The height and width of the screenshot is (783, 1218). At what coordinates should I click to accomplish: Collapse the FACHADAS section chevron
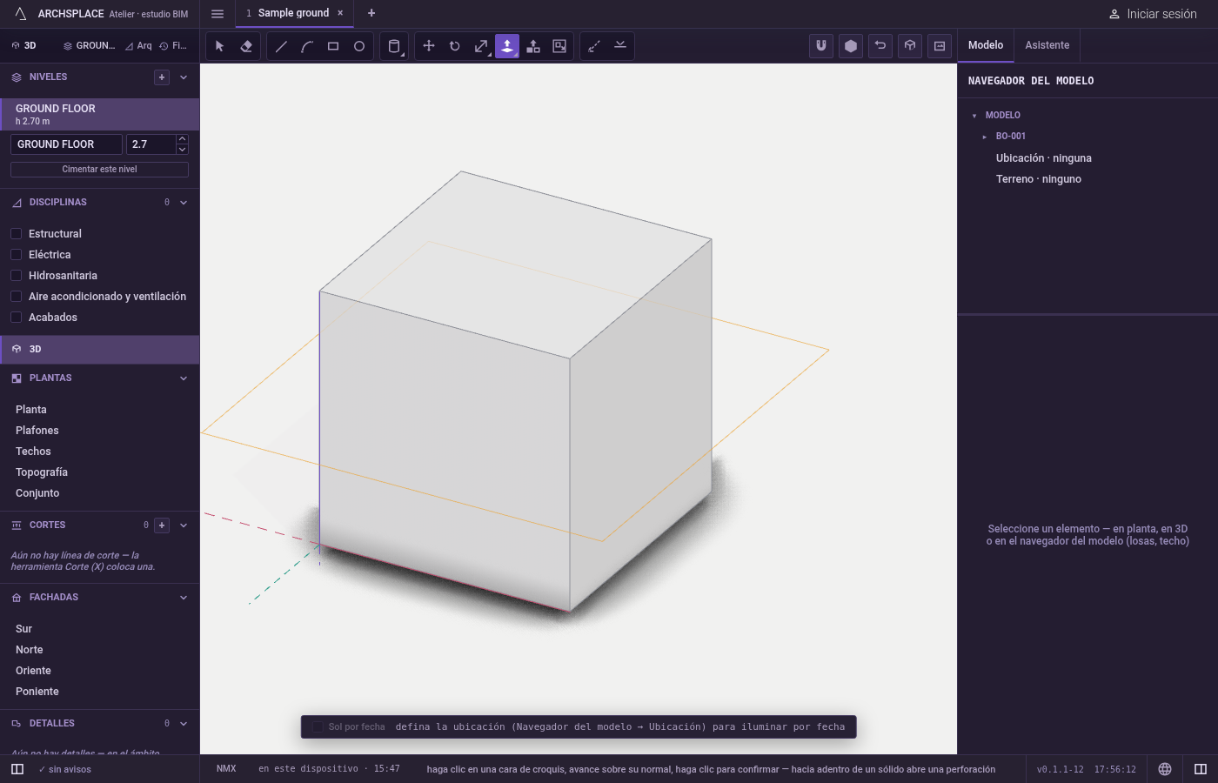[x=184, y=598]
